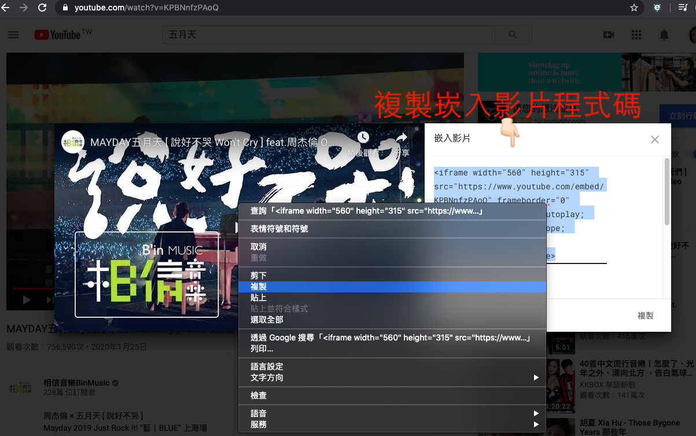Open the YouTube hamburger guide menu
696x436 pixels.
click(13, 35)
